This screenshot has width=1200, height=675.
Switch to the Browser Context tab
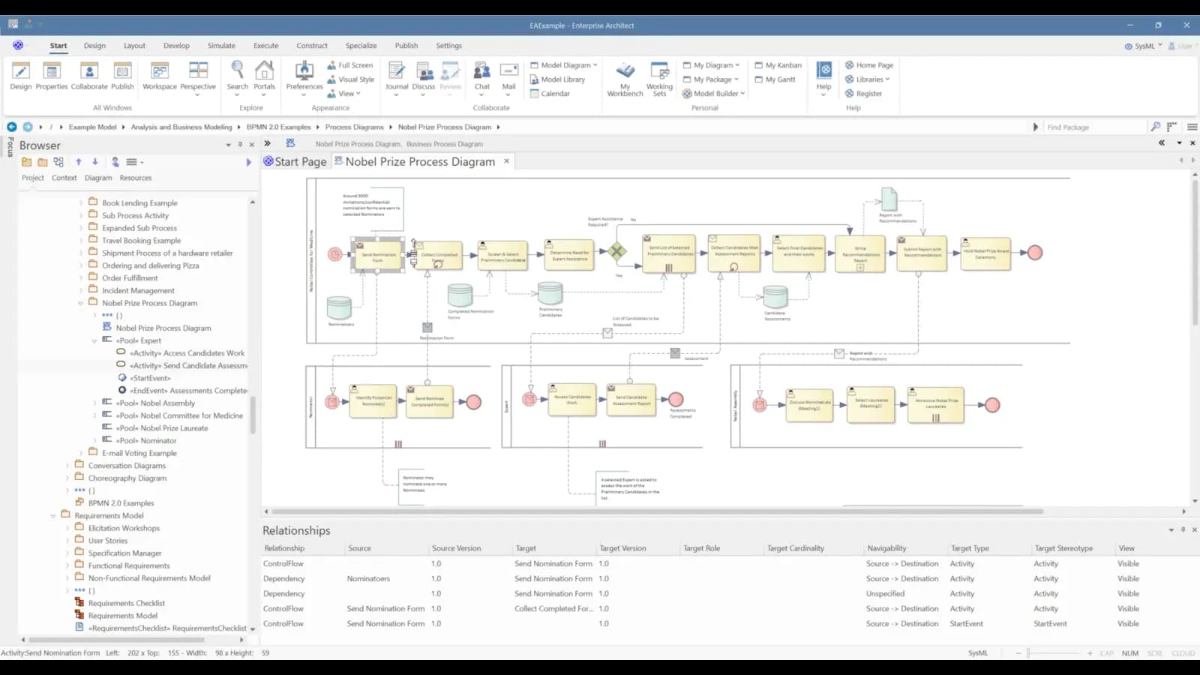tap(64, 178)
